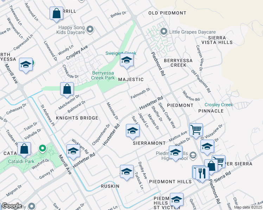The image size is (263, 210).
Task: Select the SIERRA VISTA HILLS label
Action: click(217, 40)
